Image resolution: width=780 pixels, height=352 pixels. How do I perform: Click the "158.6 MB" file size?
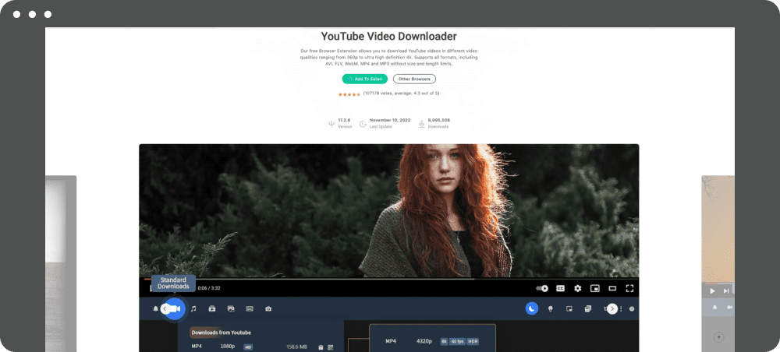pyautogui.click(x=297, y=347)
